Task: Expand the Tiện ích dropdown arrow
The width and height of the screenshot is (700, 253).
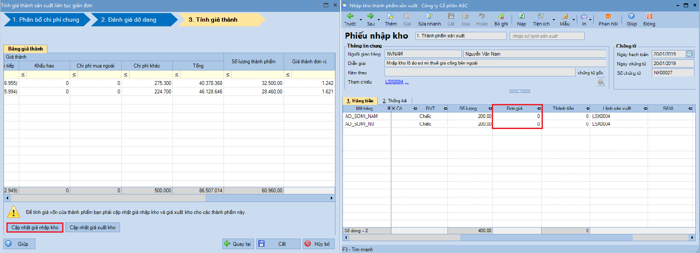Action: pyautogui.click(x=554, y=20)
